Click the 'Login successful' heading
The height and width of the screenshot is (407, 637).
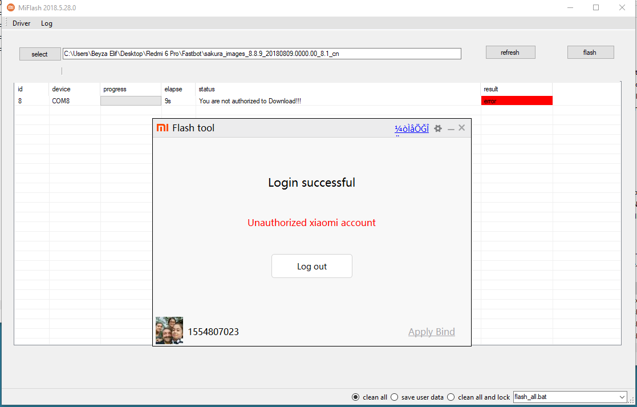click(x=311, y=183)
